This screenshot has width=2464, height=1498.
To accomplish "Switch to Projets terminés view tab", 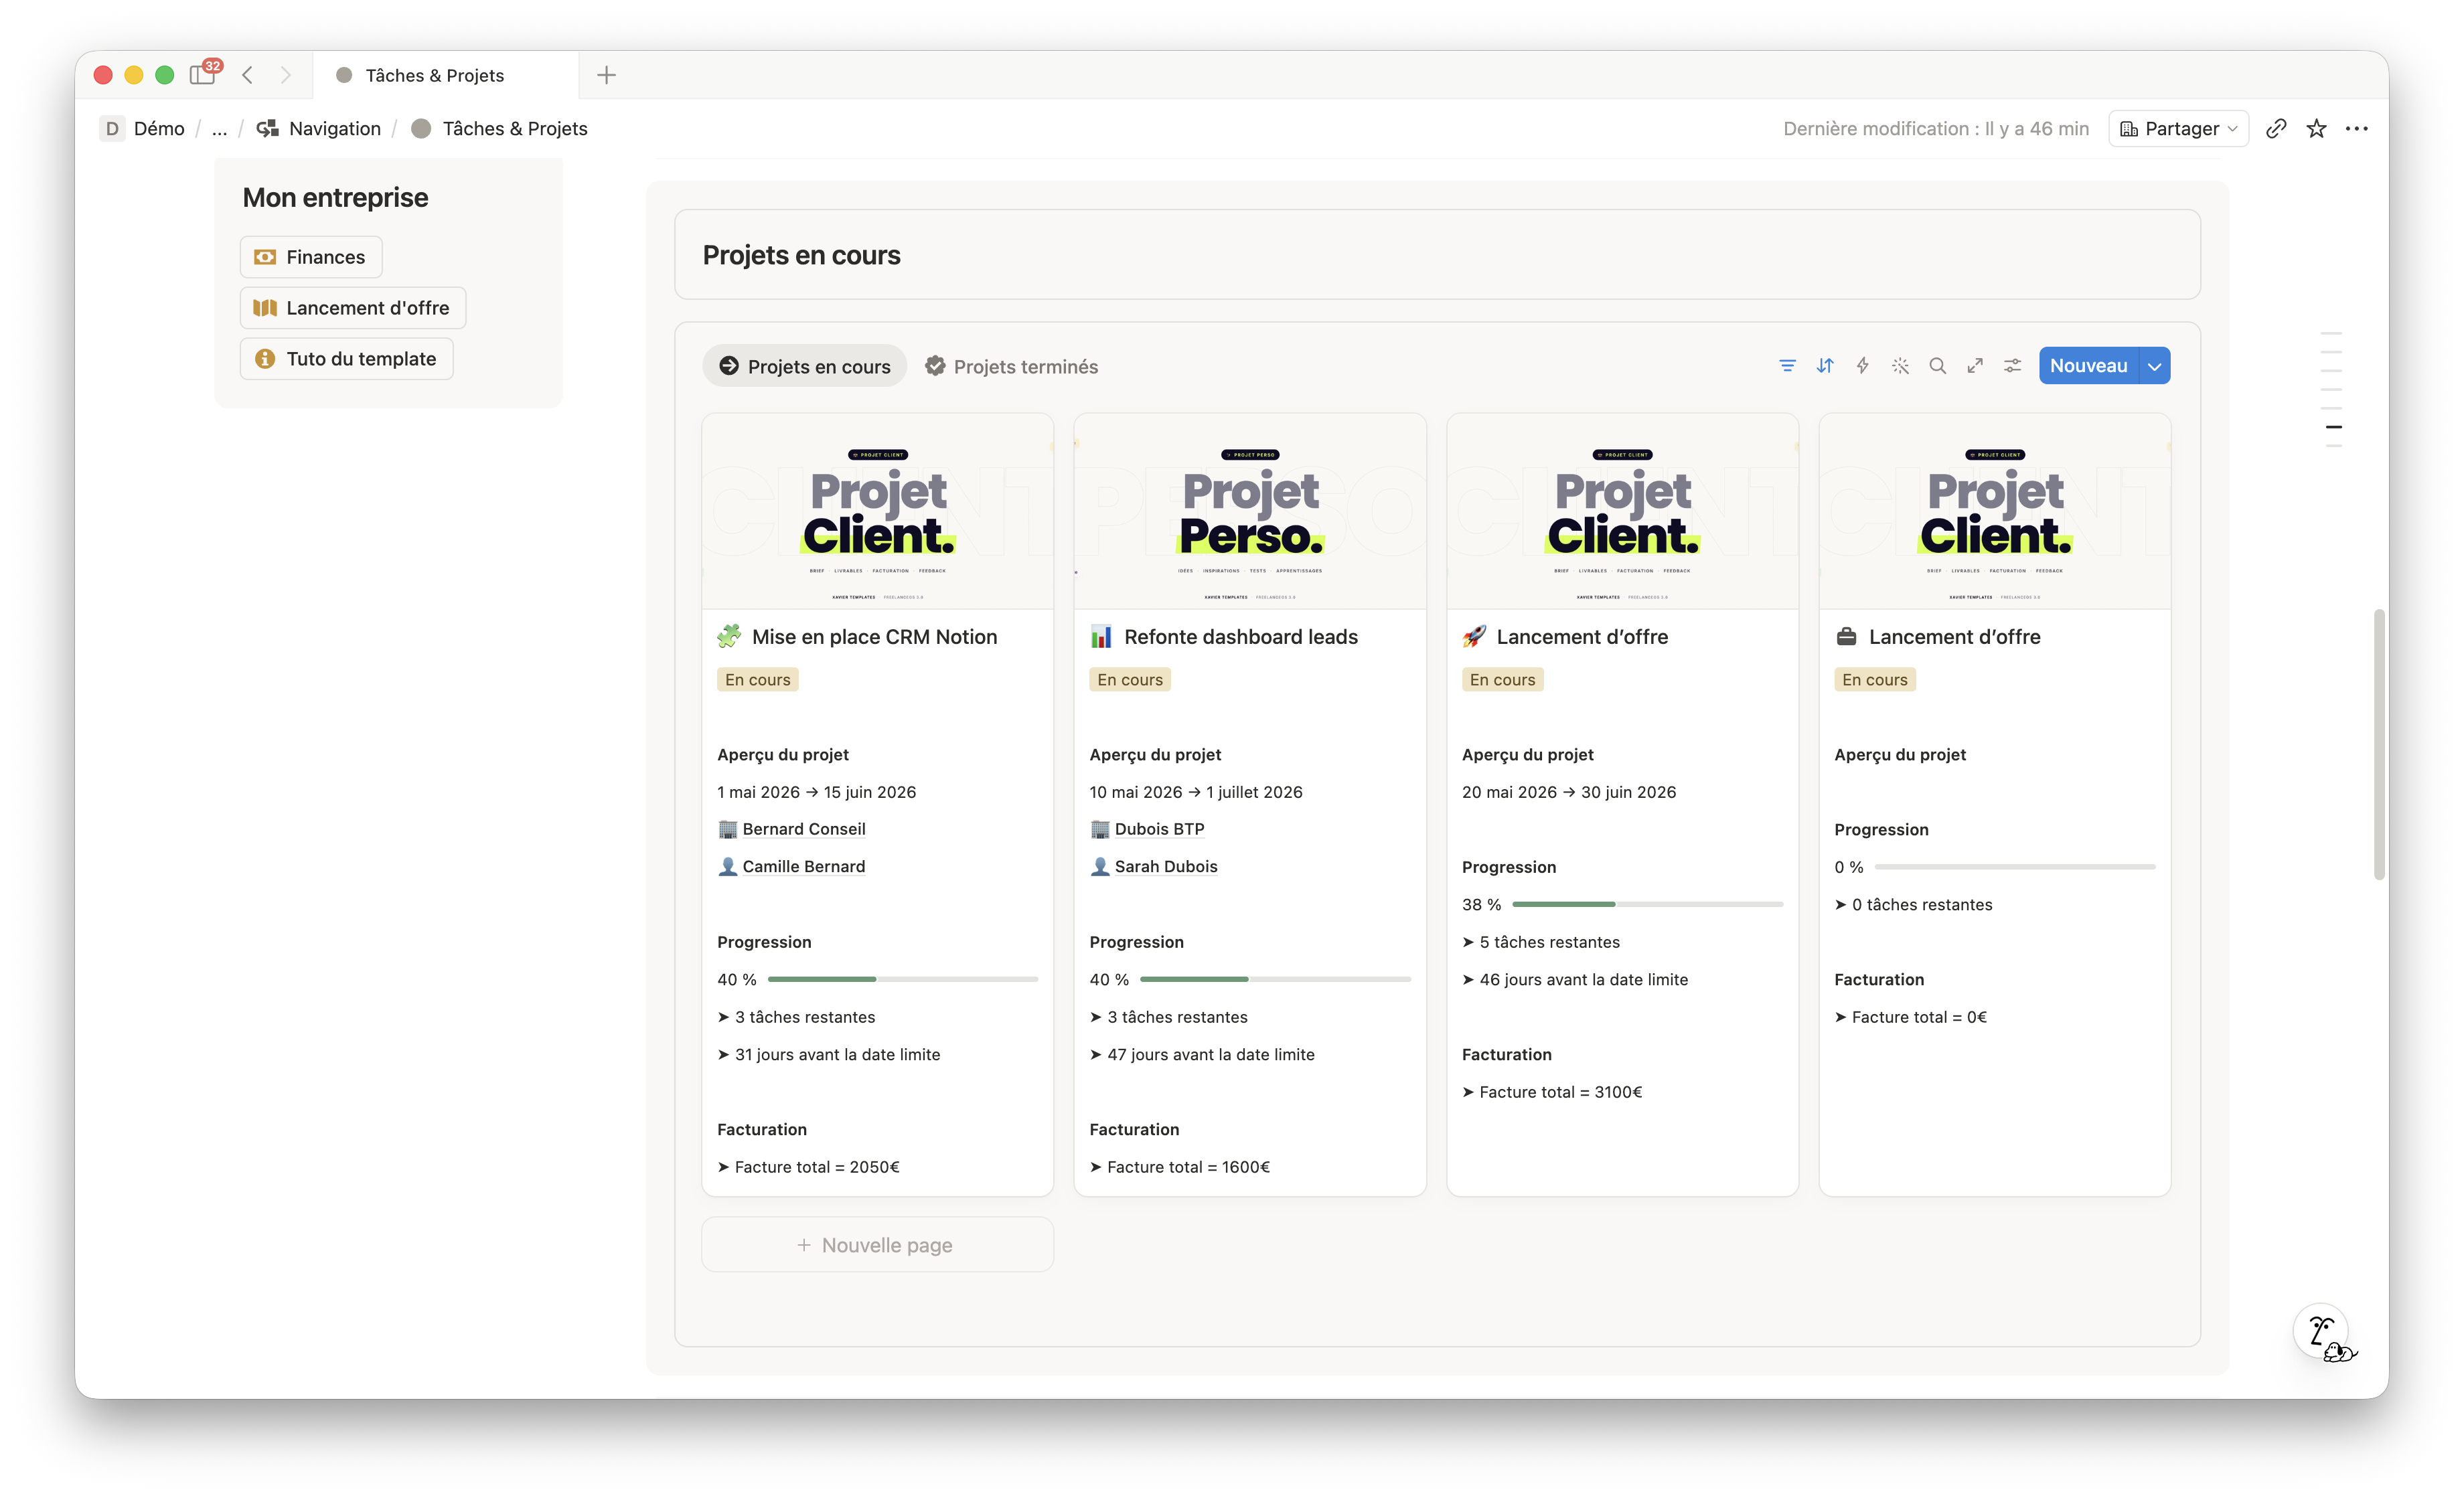I will [1011, 367].
